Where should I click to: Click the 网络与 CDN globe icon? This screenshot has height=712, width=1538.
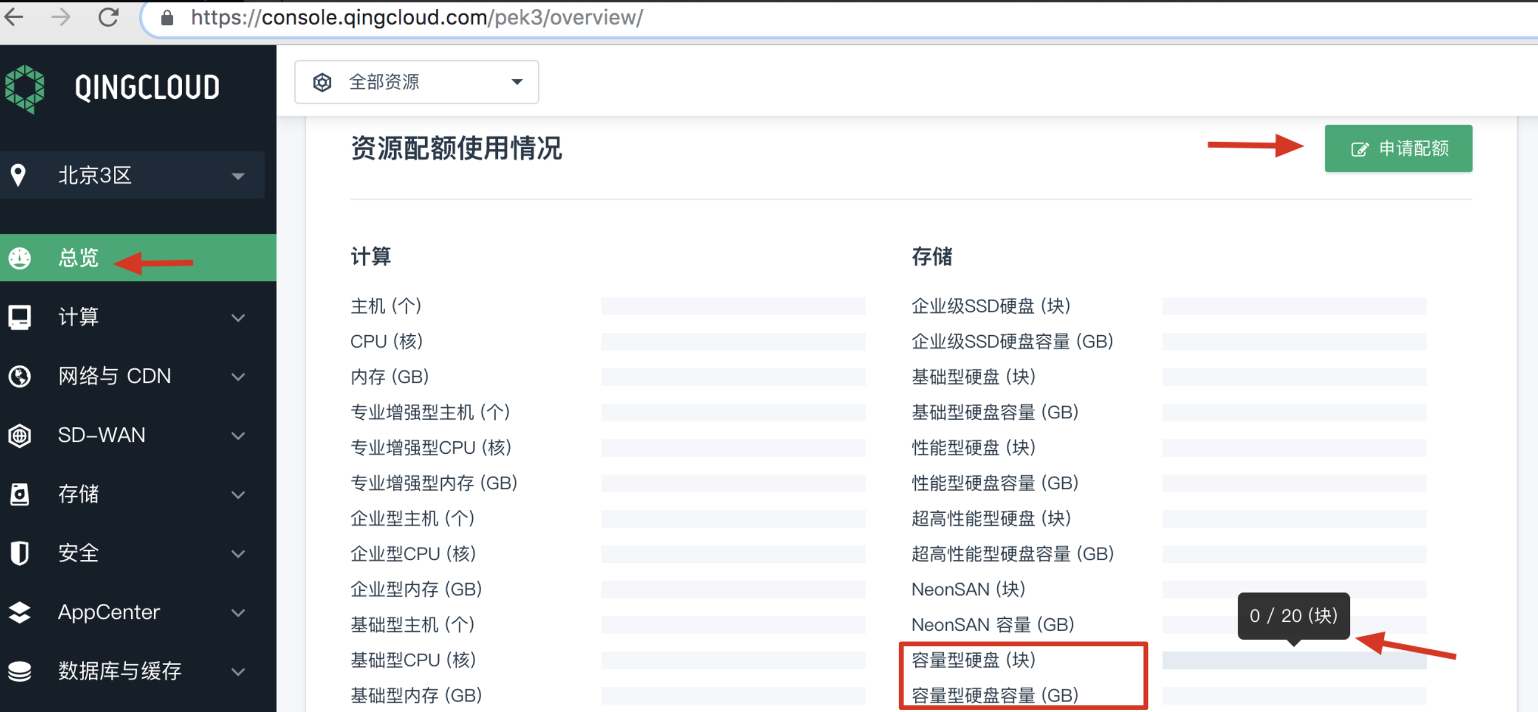20,376
